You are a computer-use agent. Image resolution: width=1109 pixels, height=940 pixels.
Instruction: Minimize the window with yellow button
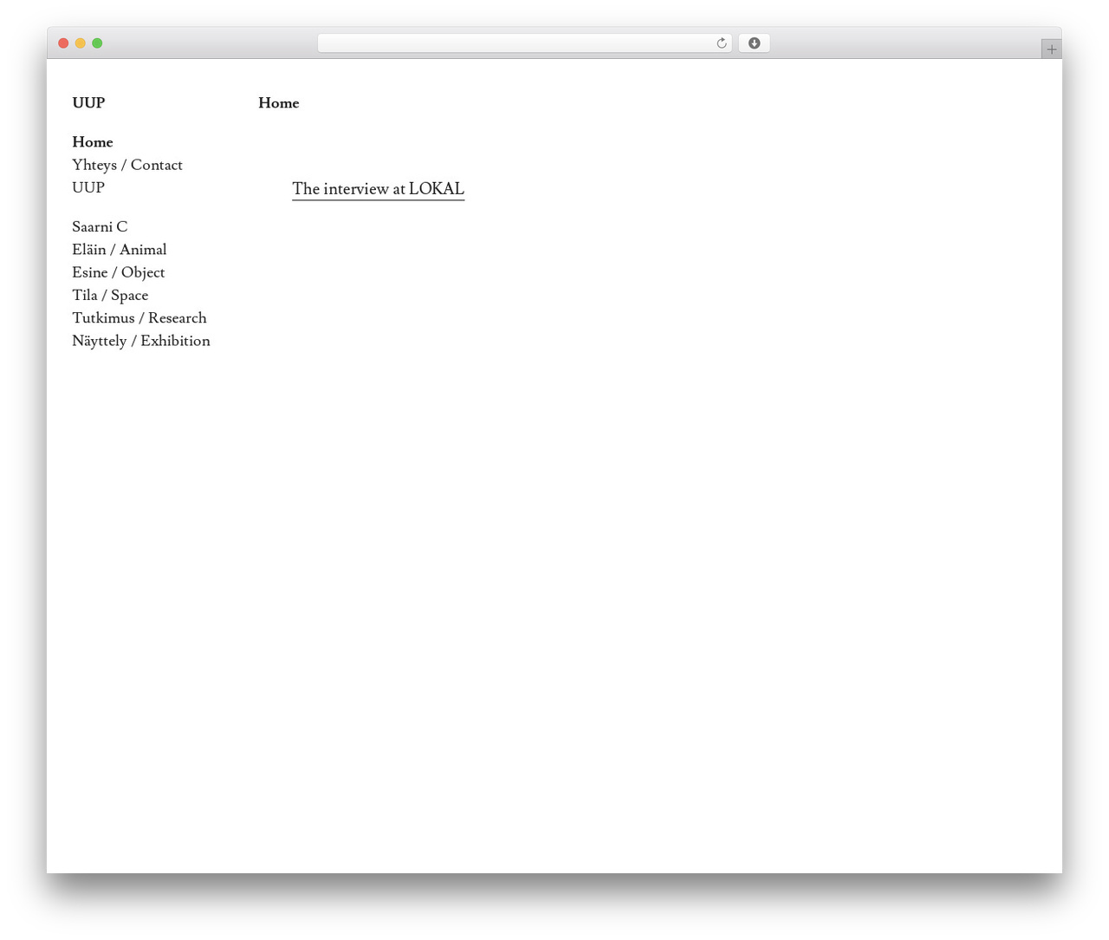pyautogui.click(x=81, y=43)
